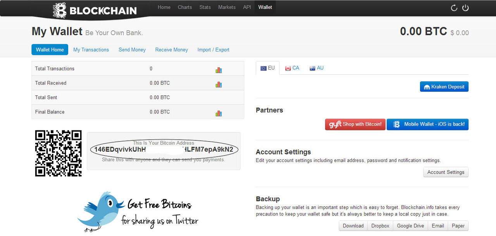Click the My Wallet heading
This screenshot has width=496, height=236.
pos(57,31)
